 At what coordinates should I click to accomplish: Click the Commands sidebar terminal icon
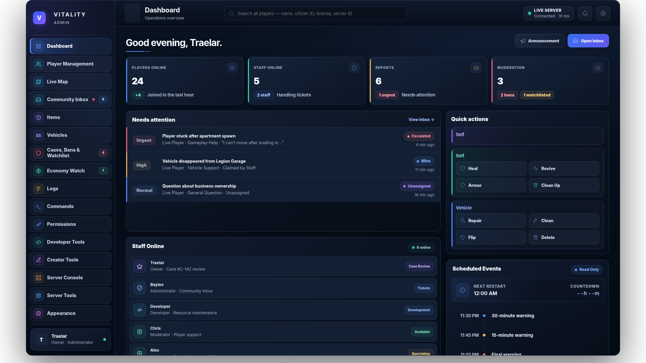(x=39, y=206)
